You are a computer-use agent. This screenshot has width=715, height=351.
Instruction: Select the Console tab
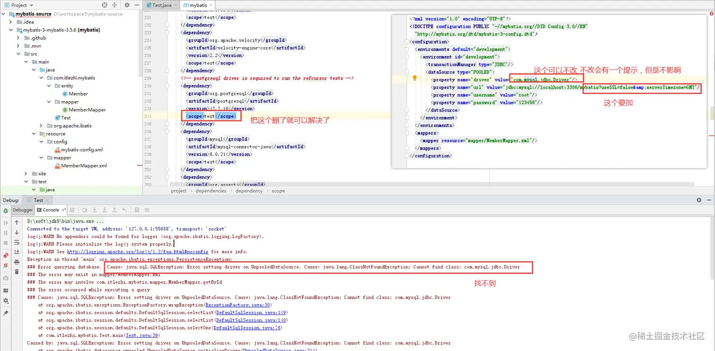[x=51, y=210]
